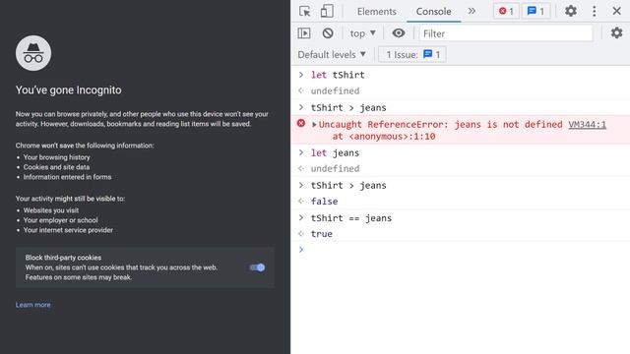This screenshot has width=630, height=354.
Task: Switch to the Console tab
Action: [x=433, y=11]
